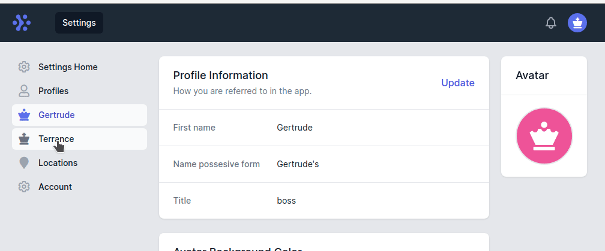Select the Gertrude profile in the sidebar

click(x=56, y=115)
